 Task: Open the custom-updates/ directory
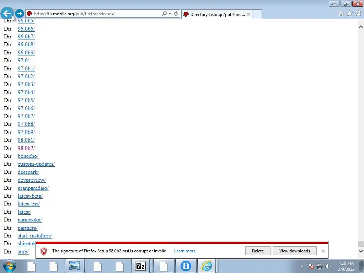[x=36, y=164]
